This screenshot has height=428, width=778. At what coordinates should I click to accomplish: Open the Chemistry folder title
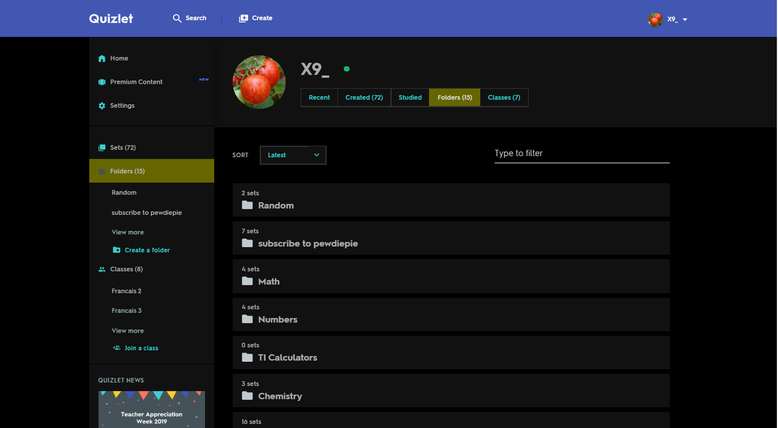coord(280,396)
